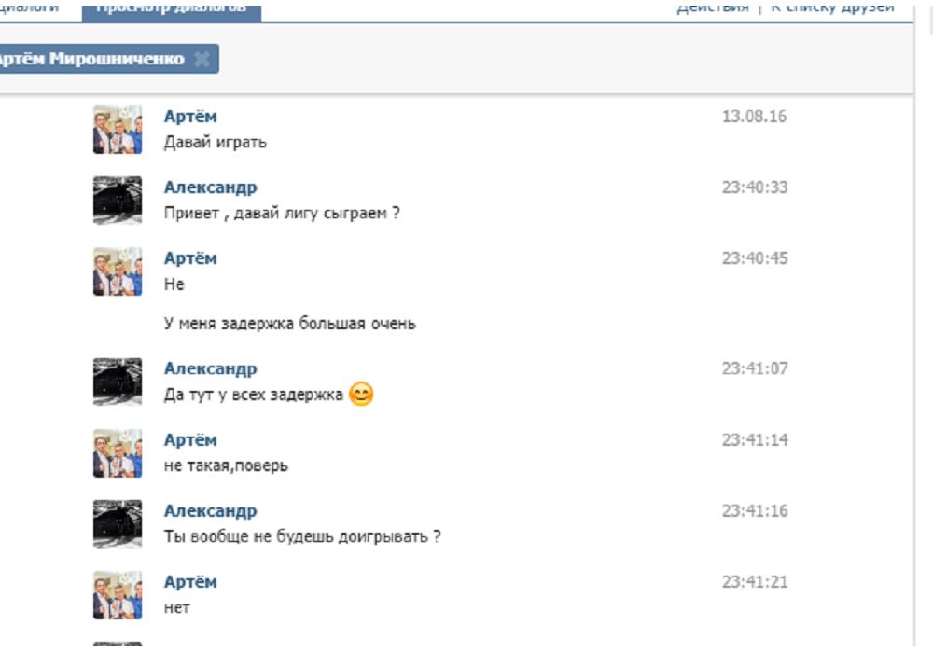Click the 13.08.16 message date
Image resolution: width=933 pixels, height=653 pixels.
(x=754, y=117)
